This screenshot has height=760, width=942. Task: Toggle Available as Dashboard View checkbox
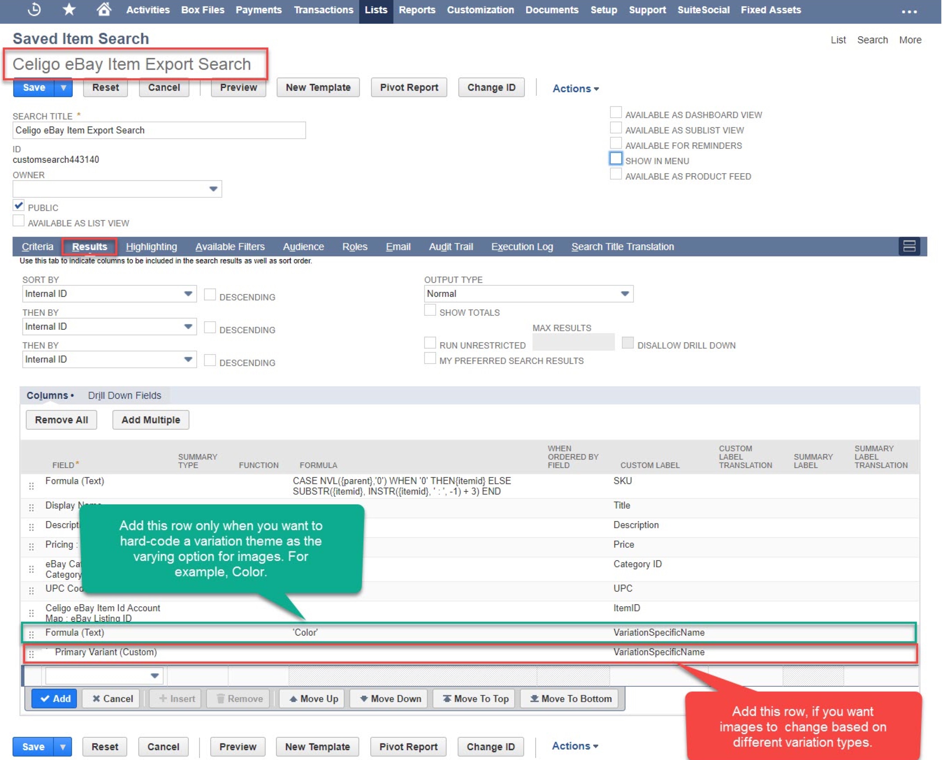coord(616,112)
